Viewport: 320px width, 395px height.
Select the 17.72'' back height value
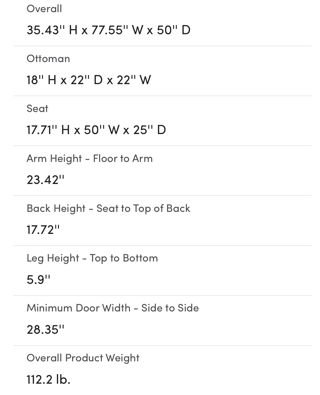pos(43,229)
